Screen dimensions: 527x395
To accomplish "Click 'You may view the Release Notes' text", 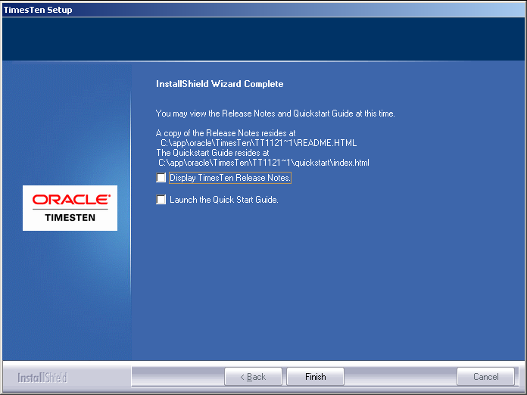I will [x=275, y=114].
